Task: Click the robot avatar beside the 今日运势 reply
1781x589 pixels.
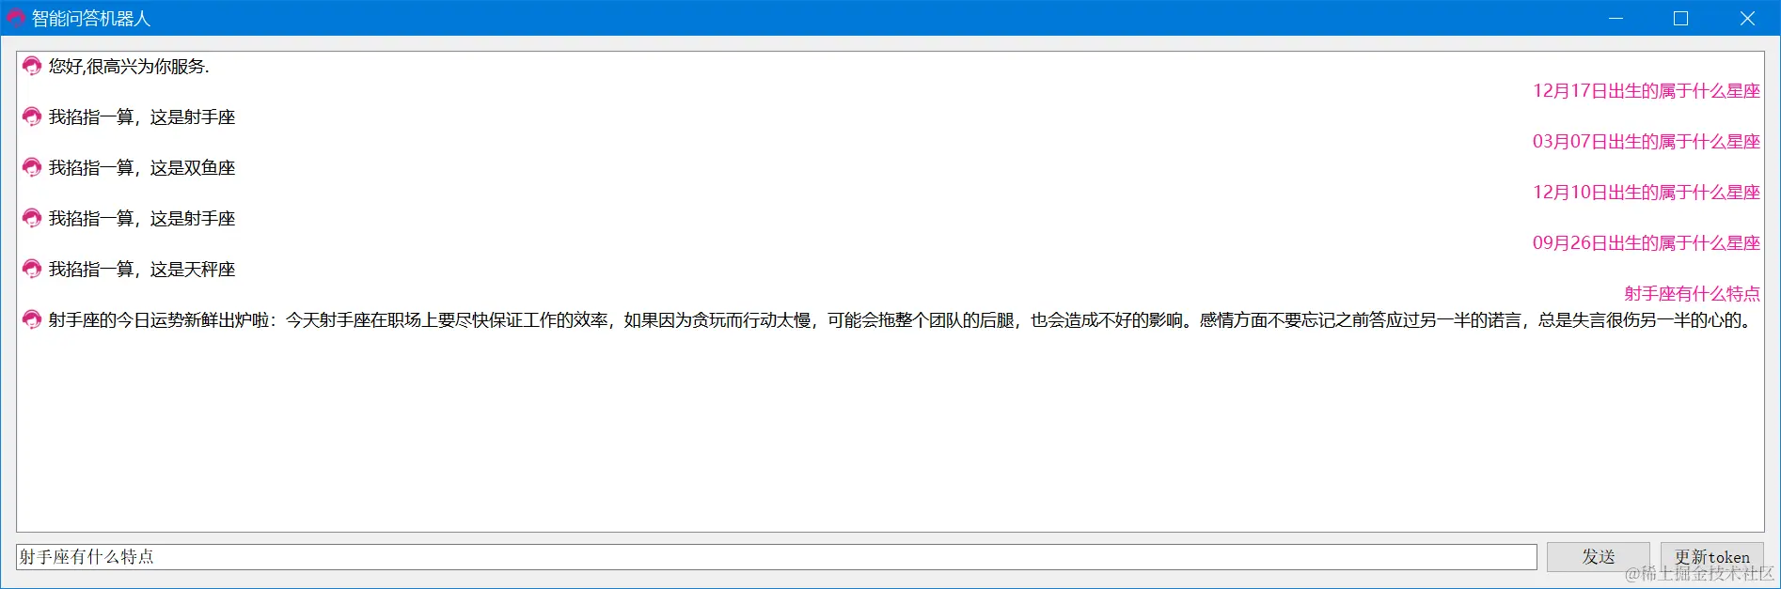Action: (32, 319)
